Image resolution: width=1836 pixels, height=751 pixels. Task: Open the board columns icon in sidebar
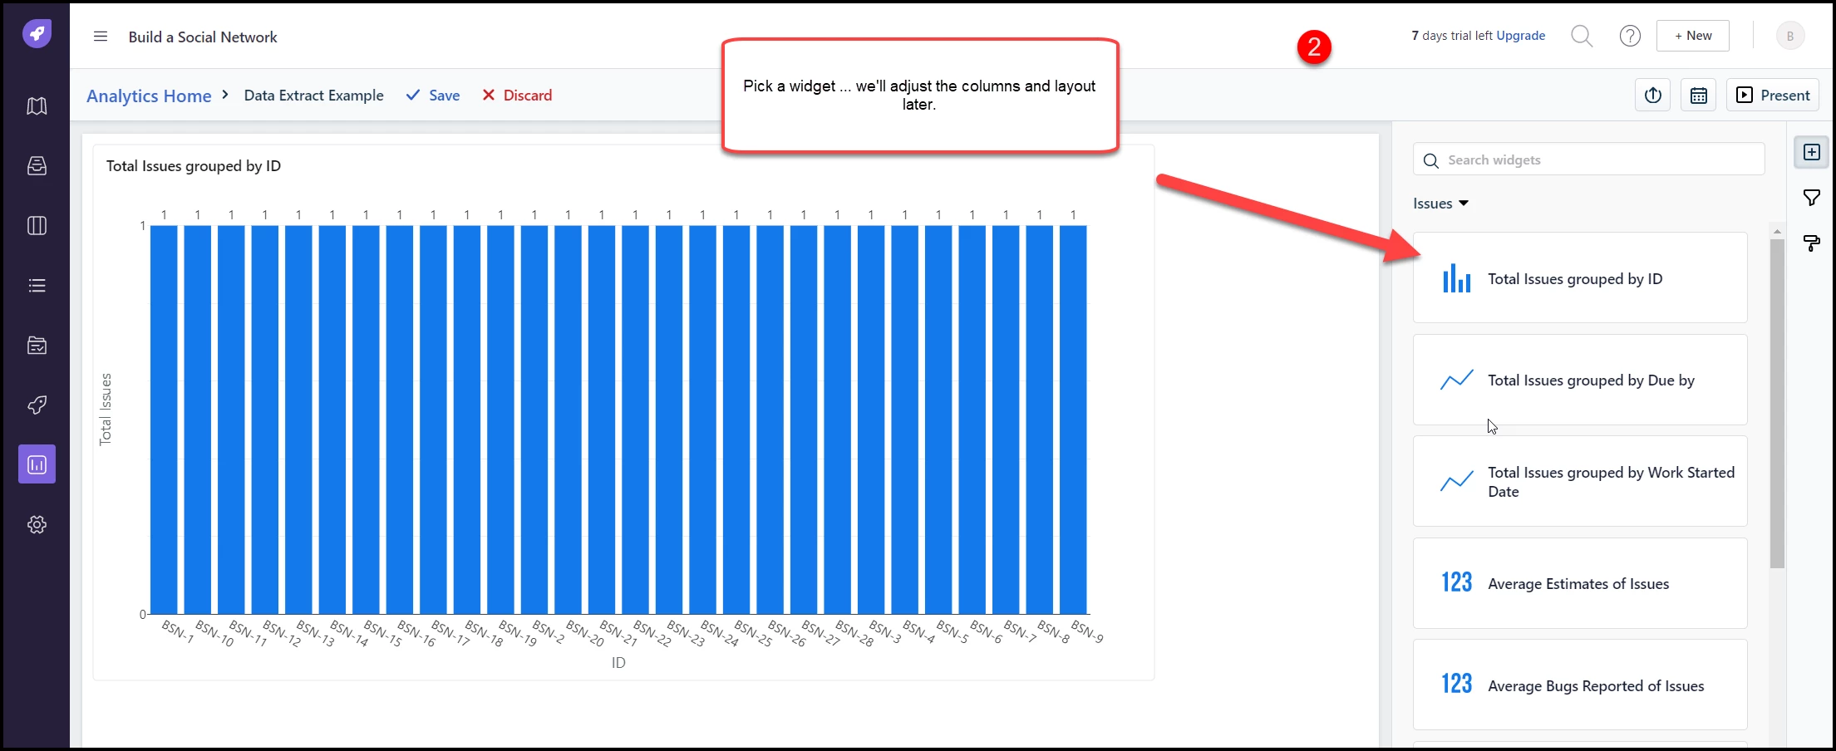(x=37, y=226)
